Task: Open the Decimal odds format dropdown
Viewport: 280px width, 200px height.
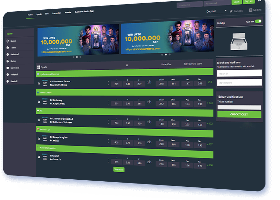Action: [x=216, y=11]
